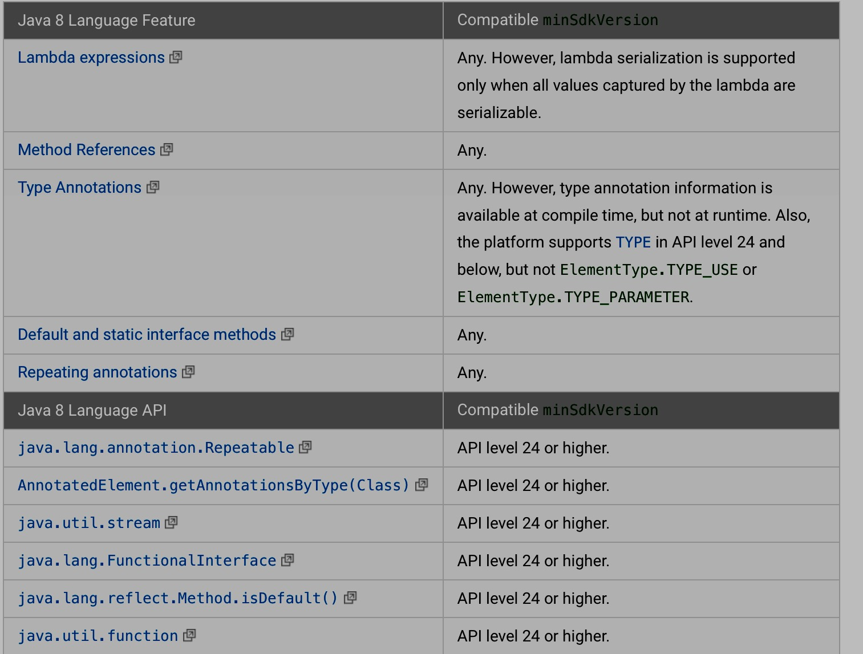The width and height of the screenshot is (863, 654).
Task: Click the 'Java 8 Language API' header cell
Action: point(223,411)
